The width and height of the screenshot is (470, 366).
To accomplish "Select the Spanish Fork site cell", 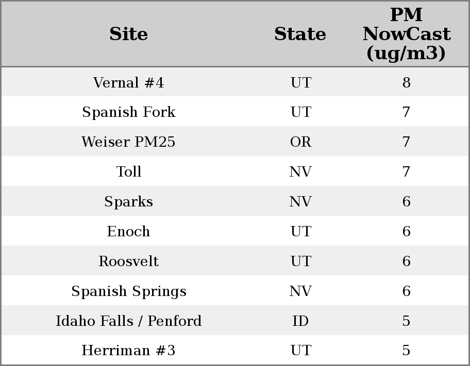I will (128, 112).
